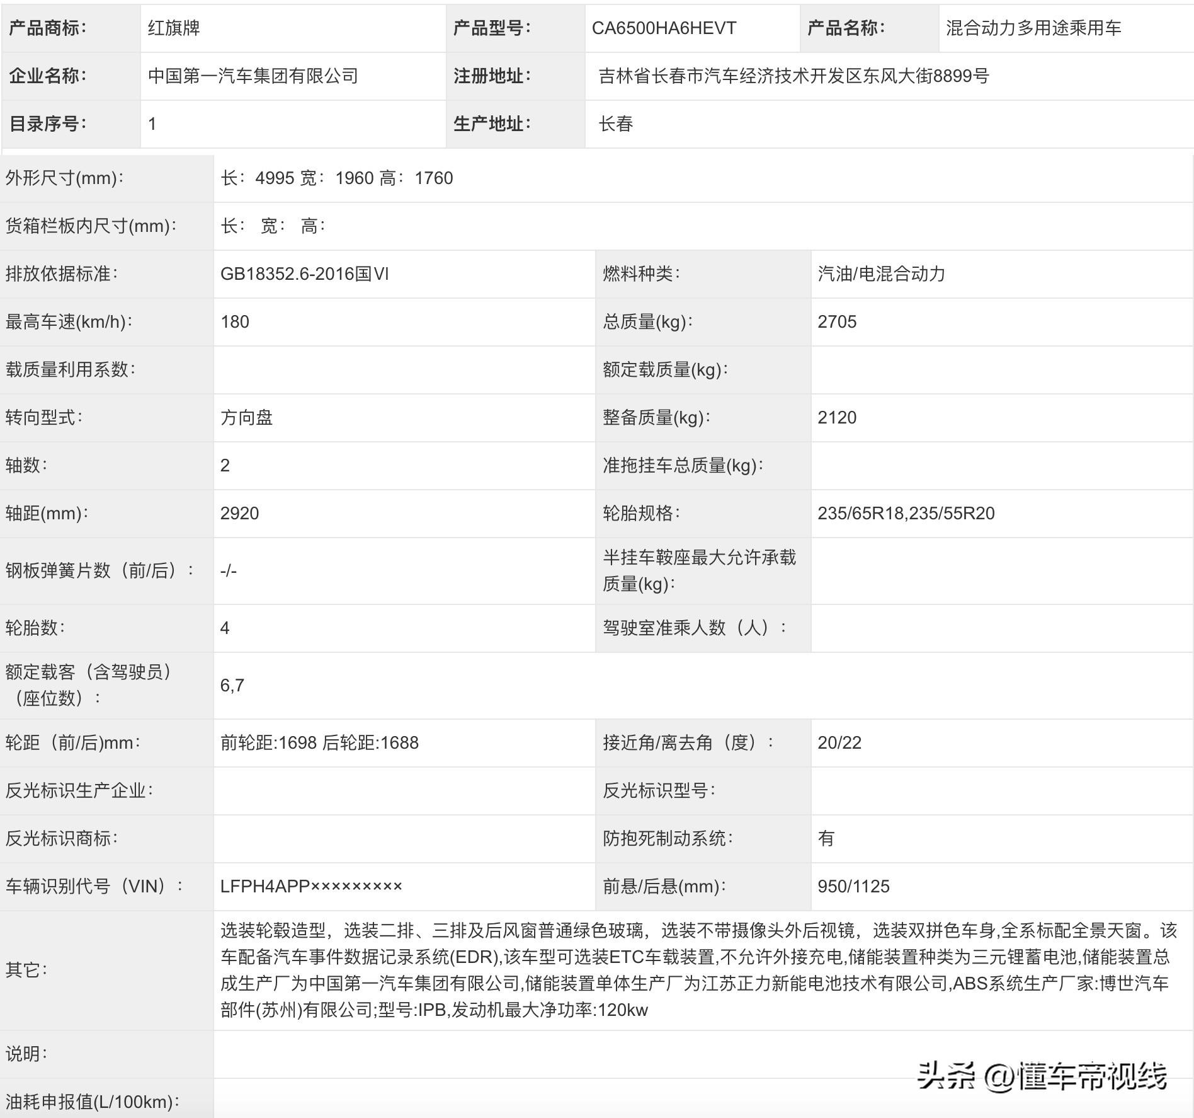Click the production address value 长春

(616, 124)
